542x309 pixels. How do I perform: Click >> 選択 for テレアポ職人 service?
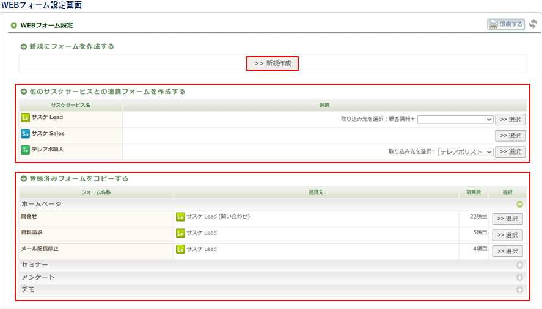[x=510, y=151]
